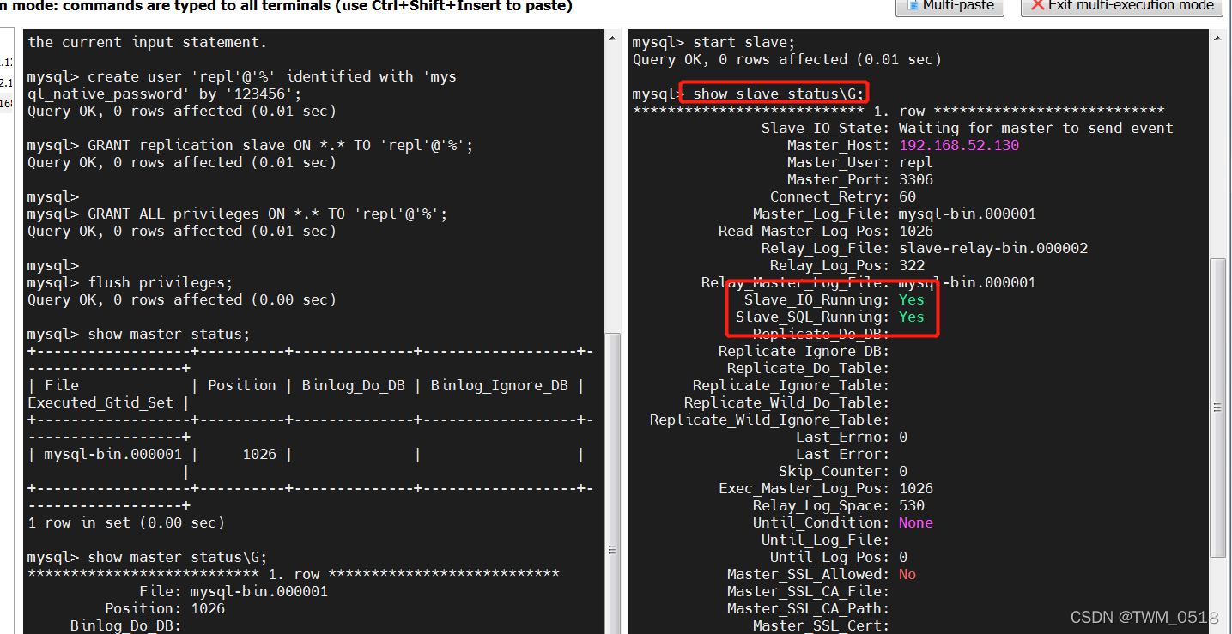Image resolution: width=1232 pixels, height=634 pixels.
Task: Click the right terminal scrollbar thumb
Action: click(x=1217, y=408)
